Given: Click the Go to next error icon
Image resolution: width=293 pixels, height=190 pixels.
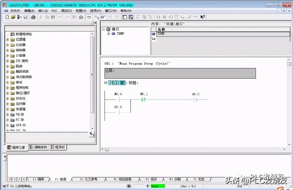Looking at the screenshot, I should coord(117,17).
